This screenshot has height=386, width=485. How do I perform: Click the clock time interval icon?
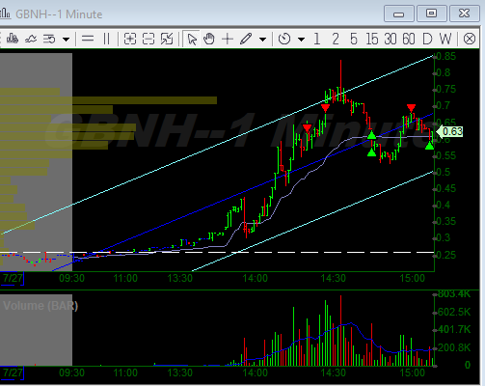coord(284,39)
